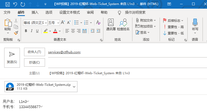Image resolution: width=207 pixels, height=111 pixels.
Task: Click the Clear Formatting eraser icon
Action: (98, 23)
